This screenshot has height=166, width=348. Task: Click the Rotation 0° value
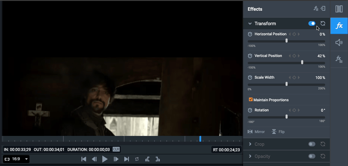323,110
